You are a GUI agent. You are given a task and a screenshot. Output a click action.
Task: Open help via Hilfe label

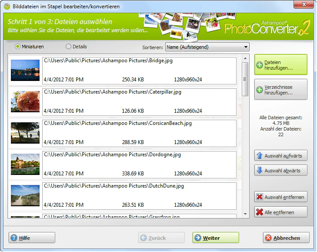[24, 238]
